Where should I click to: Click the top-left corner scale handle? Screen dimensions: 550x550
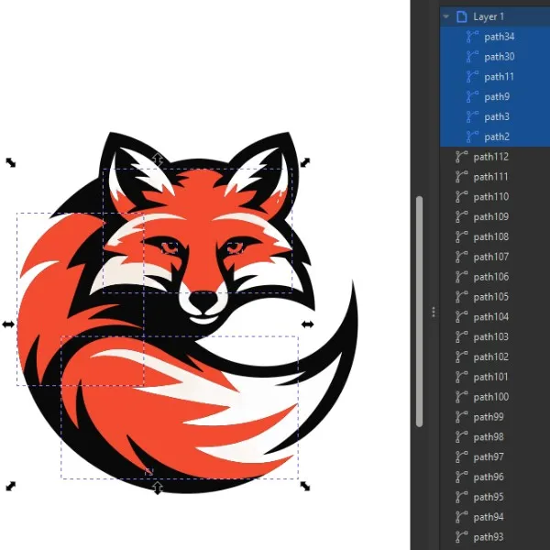(x=11, y=162)
